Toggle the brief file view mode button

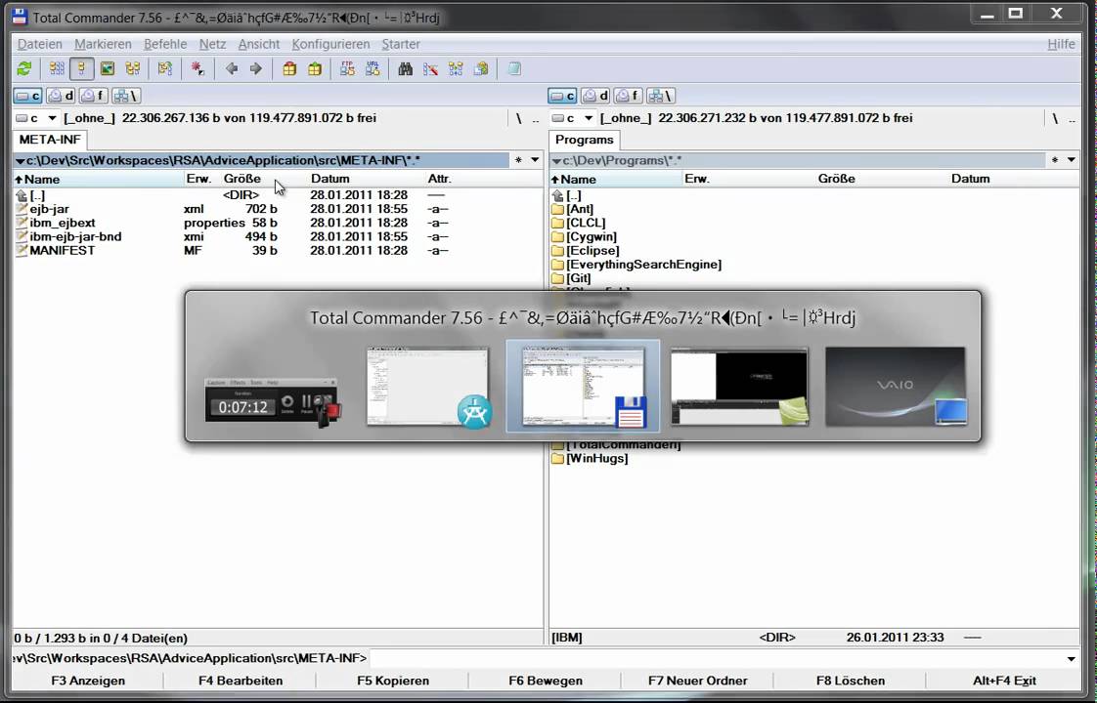[x=57, y=68]
